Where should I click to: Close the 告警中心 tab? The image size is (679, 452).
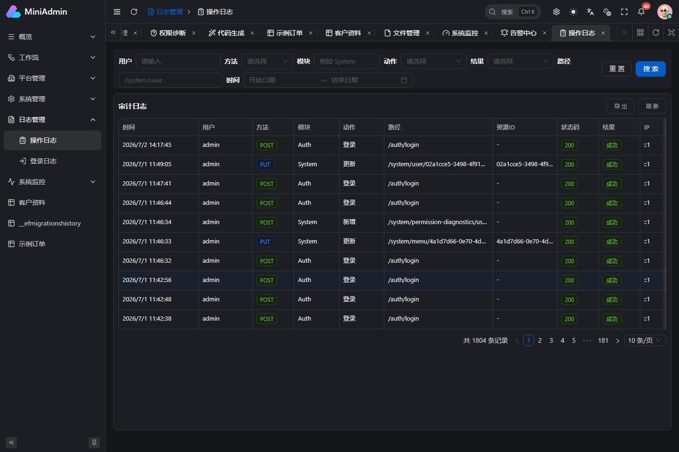pos(545,33)
